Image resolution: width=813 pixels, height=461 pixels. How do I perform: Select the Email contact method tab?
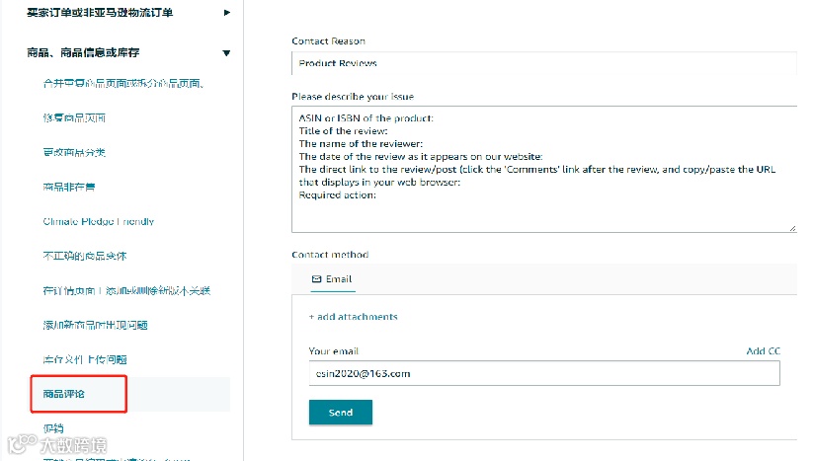[332, 279]
